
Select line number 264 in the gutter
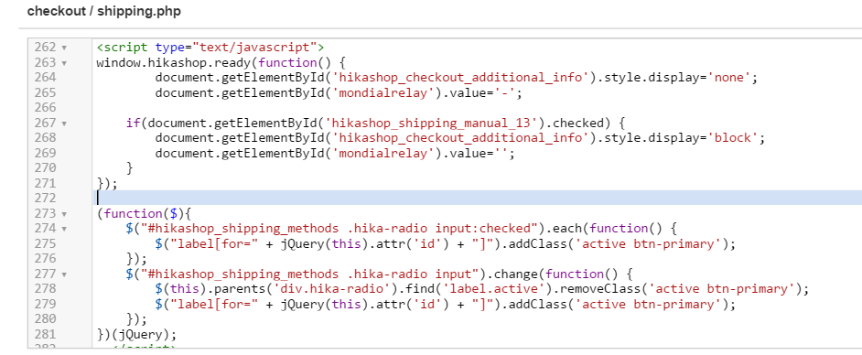(x=45, y=78)
